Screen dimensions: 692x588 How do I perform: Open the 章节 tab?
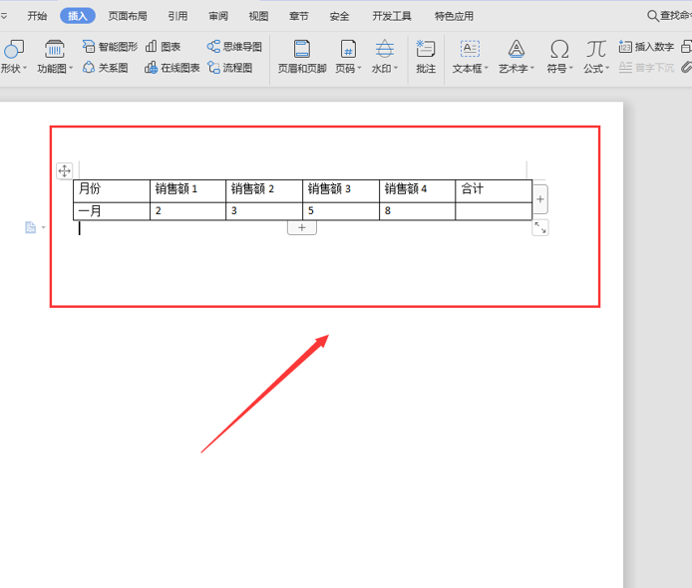[299, 16]
